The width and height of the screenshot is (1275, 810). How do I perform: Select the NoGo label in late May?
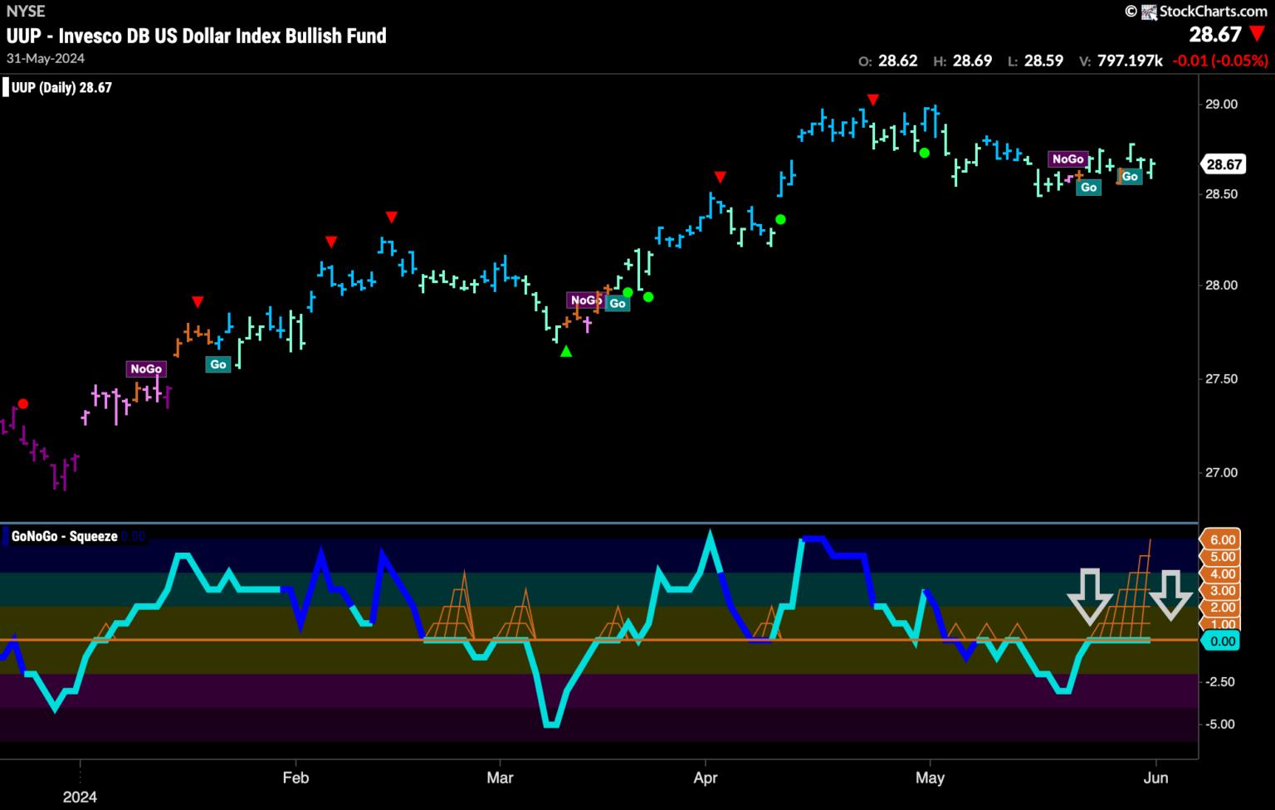pyautogui.click(x=1067, y=159)
